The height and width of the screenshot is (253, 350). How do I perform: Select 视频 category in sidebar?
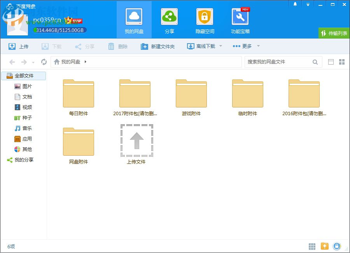23,107
